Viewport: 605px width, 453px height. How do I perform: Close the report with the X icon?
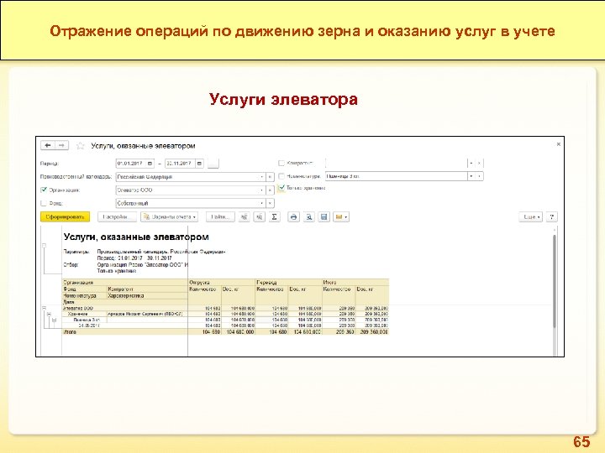click(x=558, y=144)
